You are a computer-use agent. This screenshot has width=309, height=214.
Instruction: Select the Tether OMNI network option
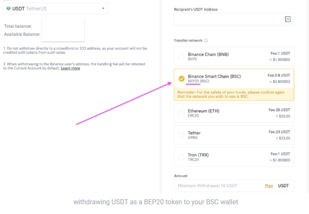coord(234,135)
